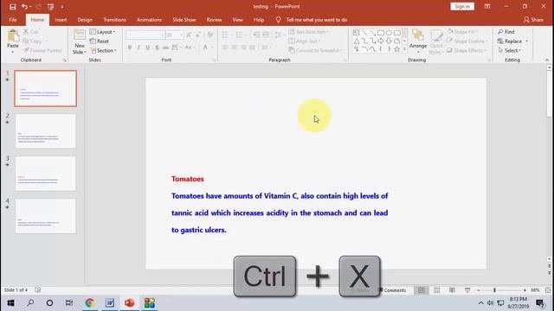
Task: Open Ribbon Display Options icon
Action: 487,7
